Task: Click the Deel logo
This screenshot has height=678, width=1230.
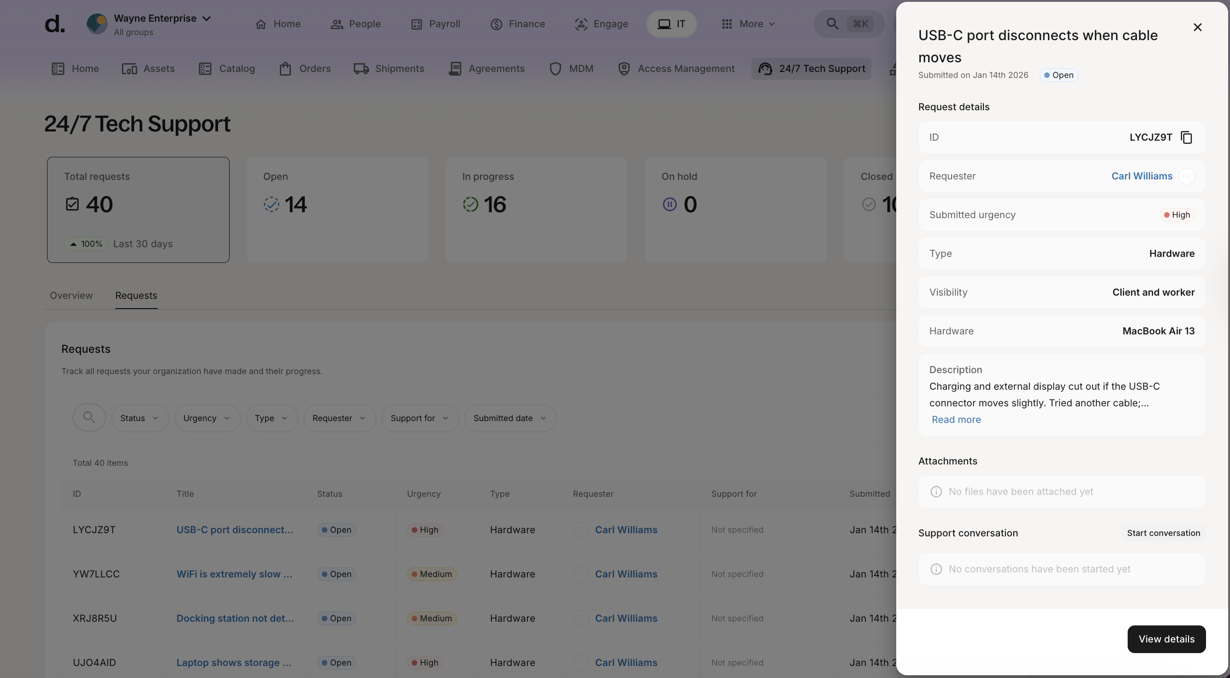Action: tap(55, 24)
